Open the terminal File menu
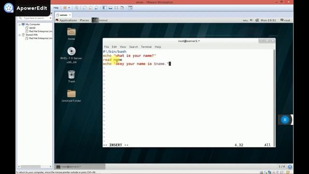Image resolution: width=309 pixels, height=174 pixels. pos(106,47)
